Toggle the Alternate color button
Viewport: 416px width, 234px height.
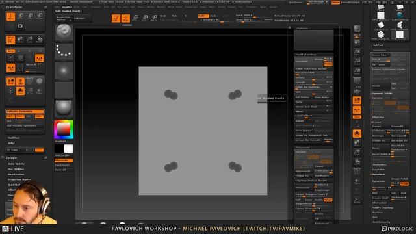point(64,161)
